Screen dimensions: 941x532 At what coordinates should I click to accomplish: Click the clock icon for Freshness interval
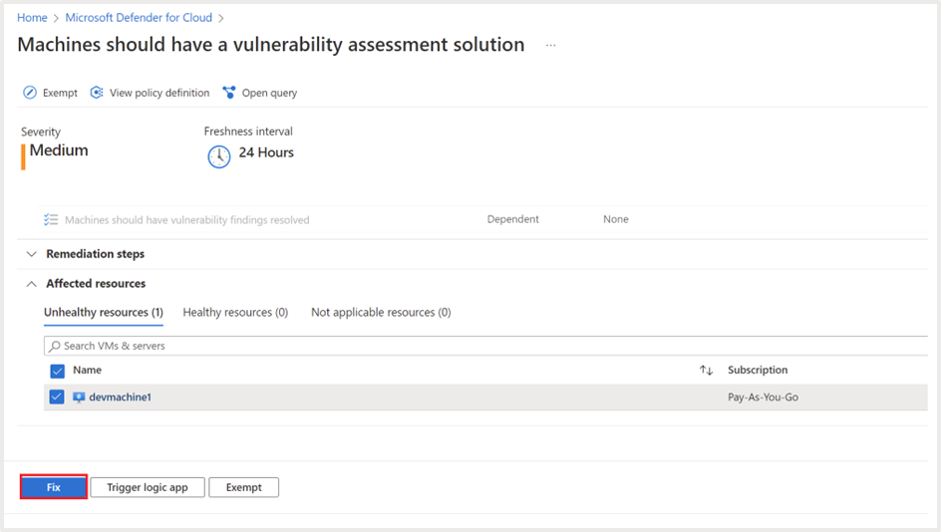tap(218, 155)
